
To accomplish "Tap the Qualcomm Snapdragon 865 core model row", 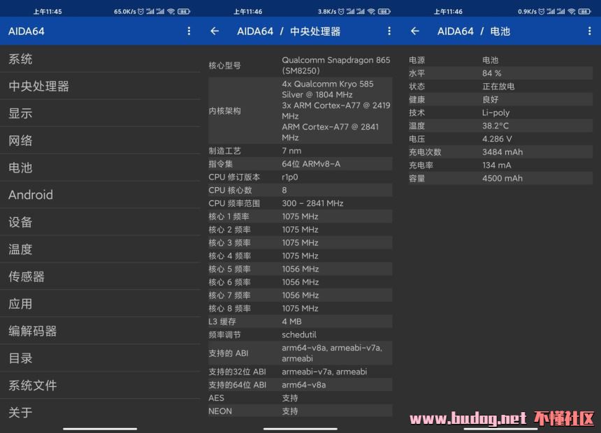I will (x=300, y=66).
